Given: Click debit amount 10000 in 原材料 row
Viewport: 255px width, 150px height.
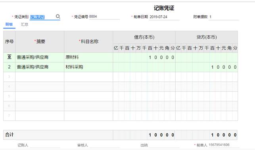Looking at the screenshot, I should (x=144, y=57).
